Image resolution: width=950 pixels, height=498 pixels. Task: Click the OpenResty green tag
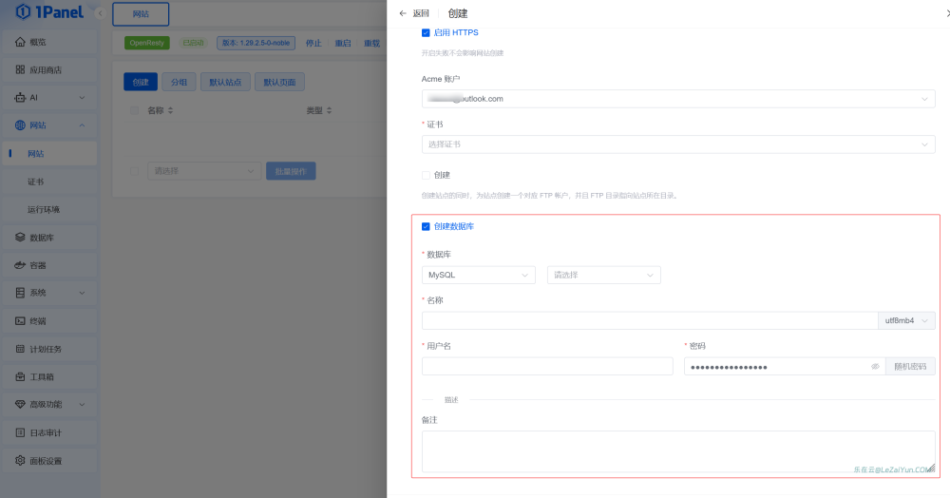(x=146, y=43)
